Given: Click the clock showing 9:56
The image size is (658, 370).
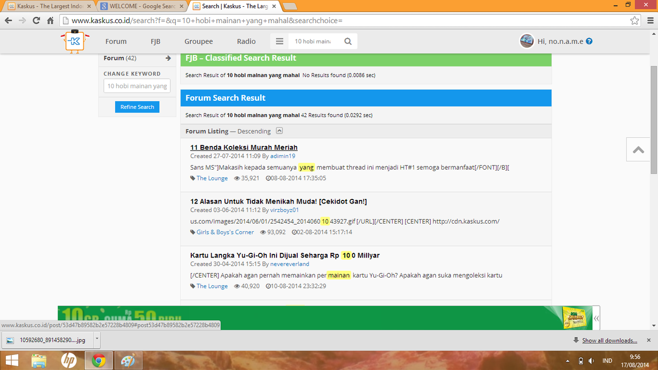Looking at the screenshot, I should pos(635,357).
